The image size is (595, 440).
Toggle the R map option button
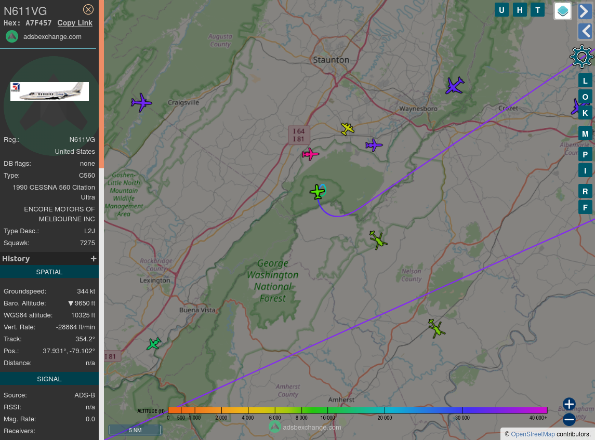pos(585,192)
